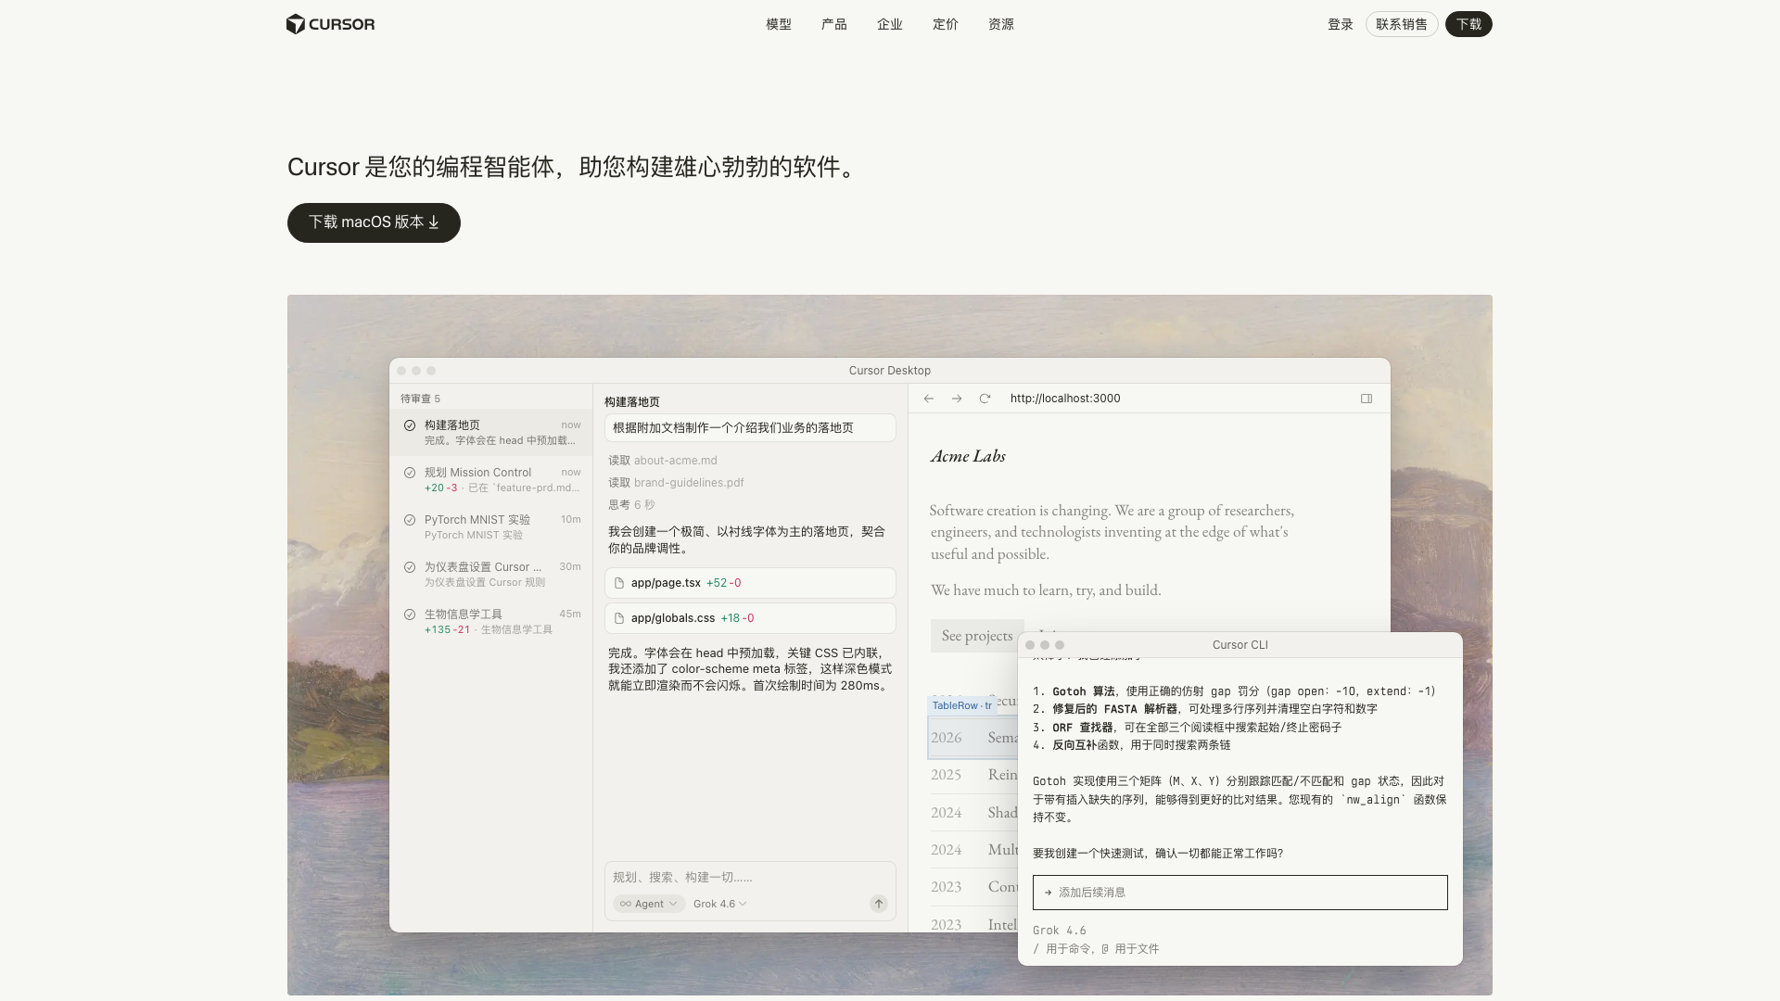Click the 待审查 5 header
The height and width of the screenshot is (1001, 1780).
(420, 399)
